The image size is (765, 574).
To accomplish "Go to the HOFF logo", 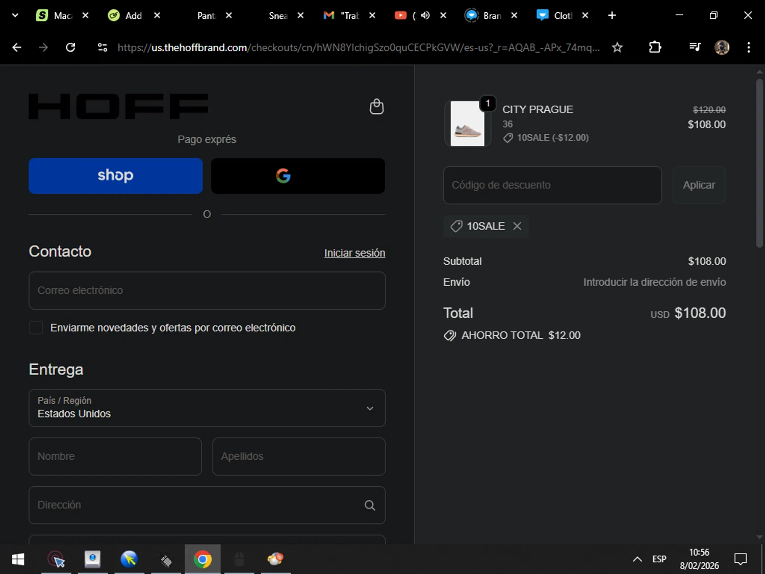I will click(118, 106).
